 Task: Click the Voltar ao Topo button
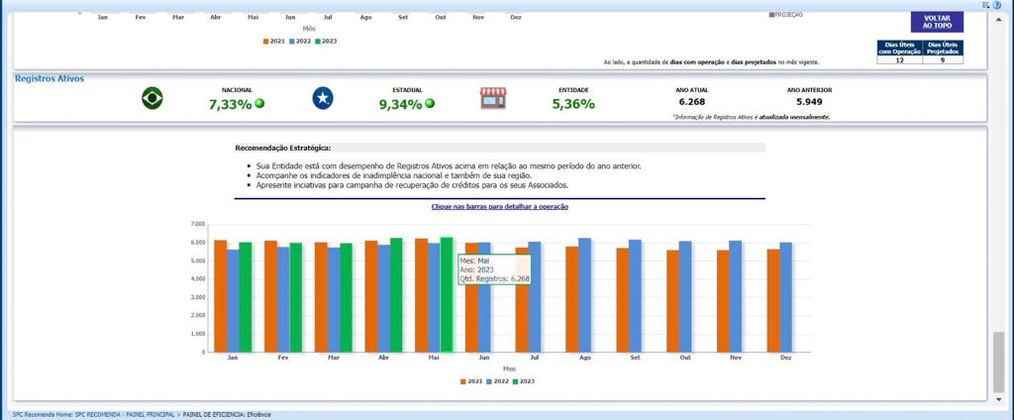tap(936, 22)
